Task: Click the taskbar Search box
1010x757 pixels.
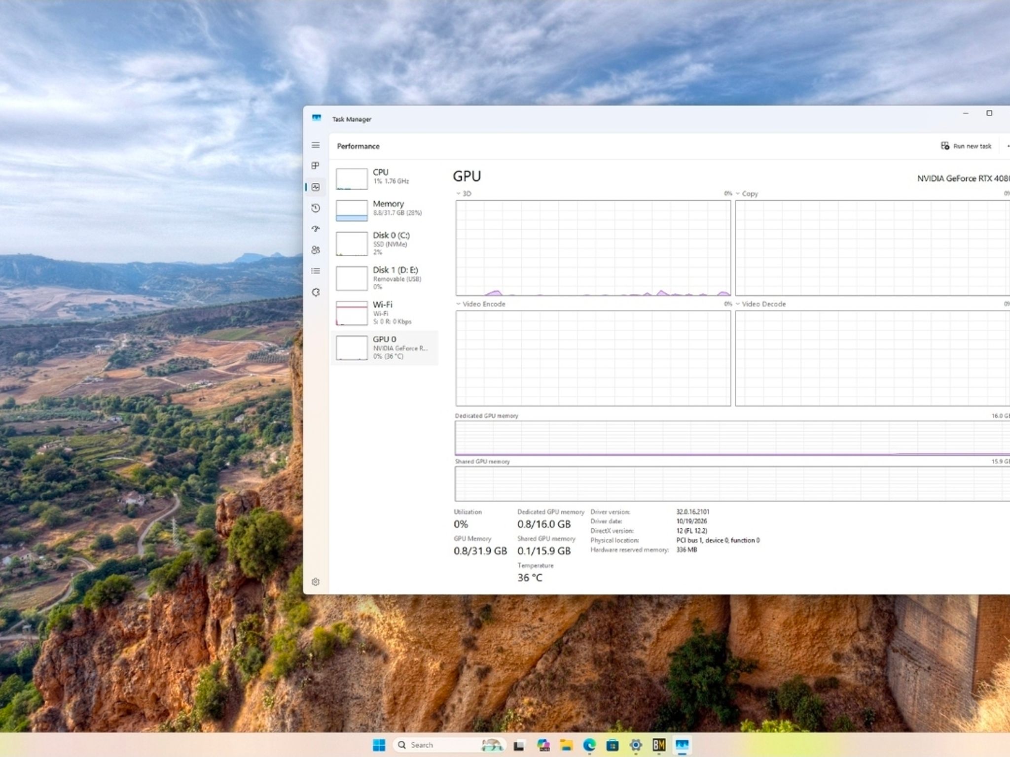Action: click(x=450, y=745)
